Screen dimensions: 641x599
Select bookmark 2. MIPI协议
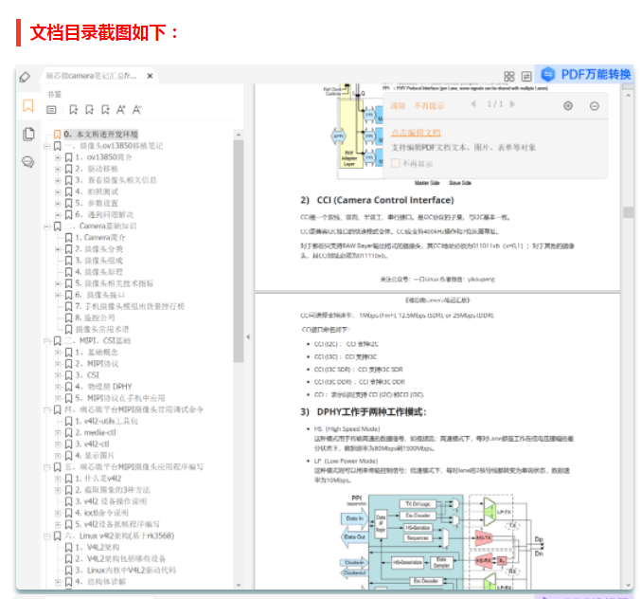pyautogui.click(x=97, y=364)
